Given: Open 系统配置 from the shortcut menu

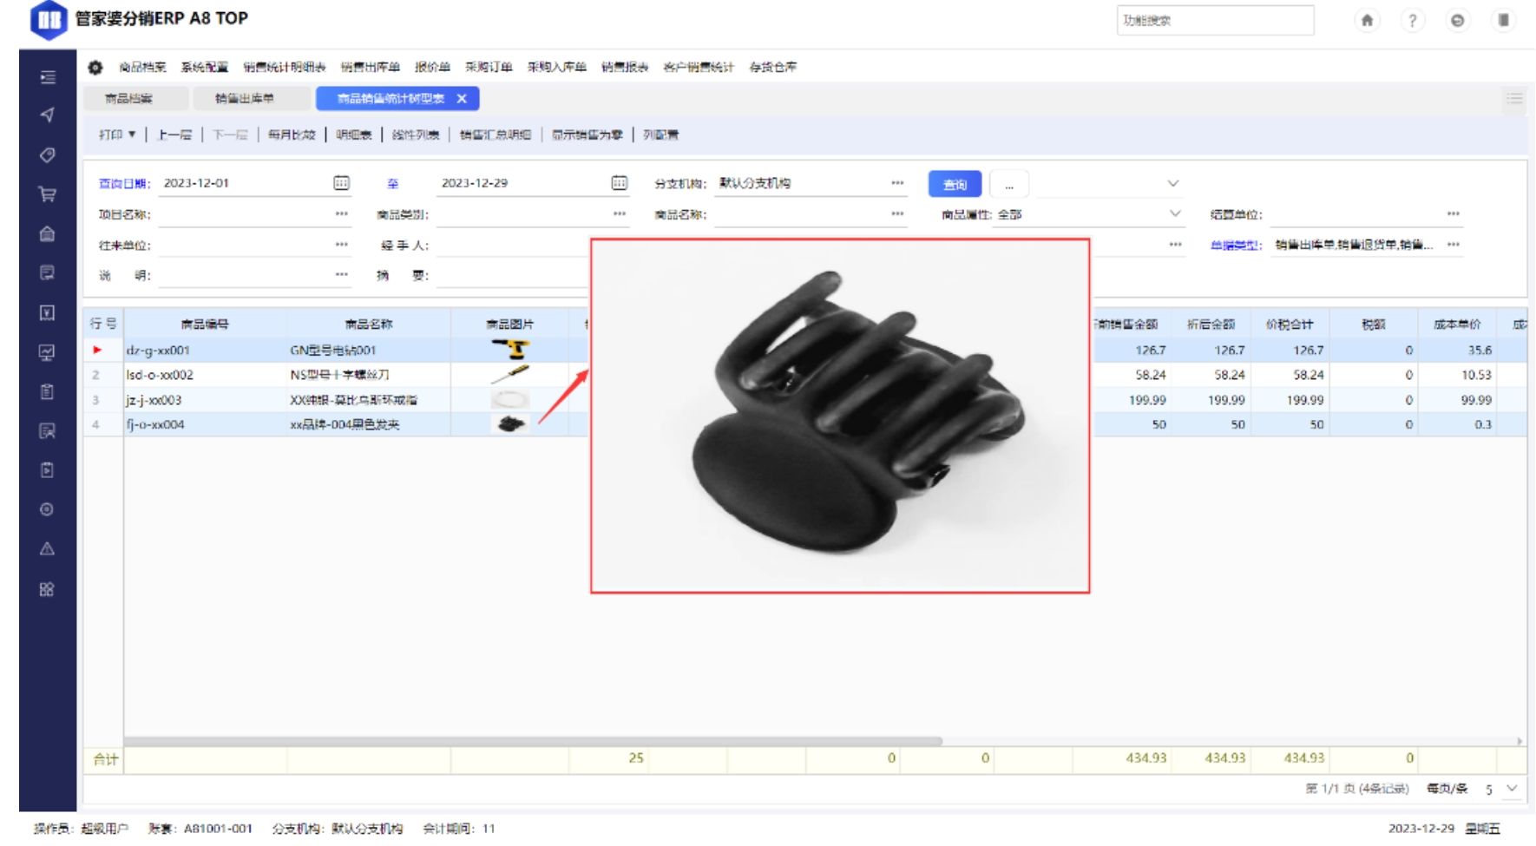Looking at the screenshot, I should (205, 67).
